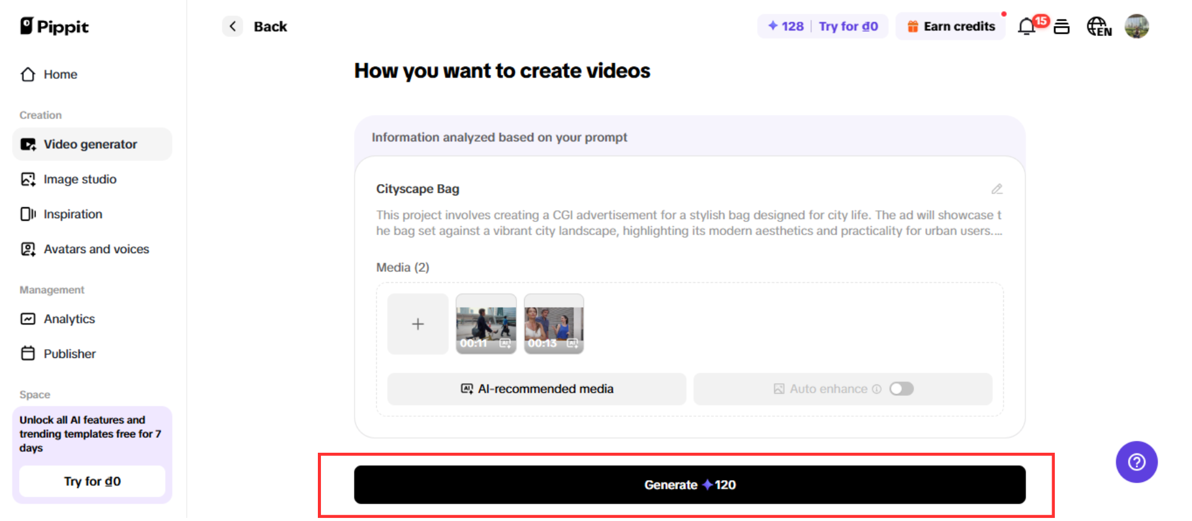1192x521 pixels.
Task: Click the back arrow chevron
Action: coord(232,26)
